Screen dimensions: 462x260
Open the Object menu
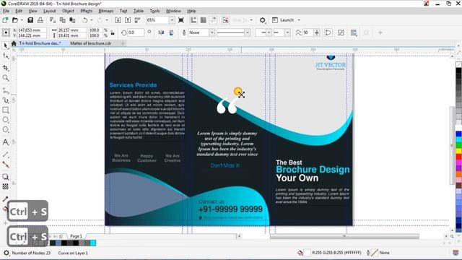coord(68,11)
